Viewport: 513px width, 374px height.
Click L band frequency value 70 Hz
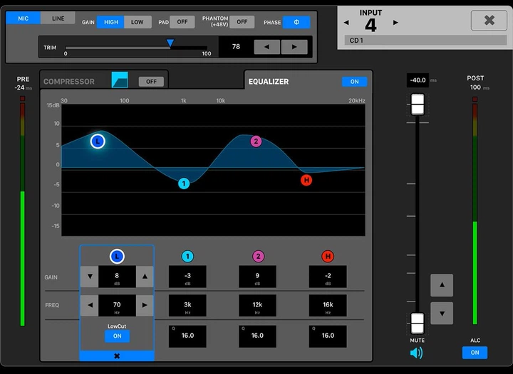[x=117, y=305]
